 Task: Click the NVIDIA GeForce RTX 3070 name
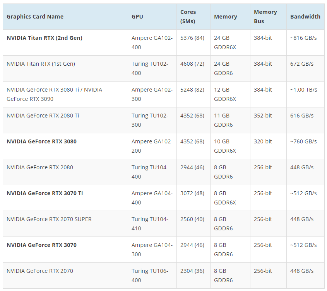pyautogui.click(x=41, y=245)
